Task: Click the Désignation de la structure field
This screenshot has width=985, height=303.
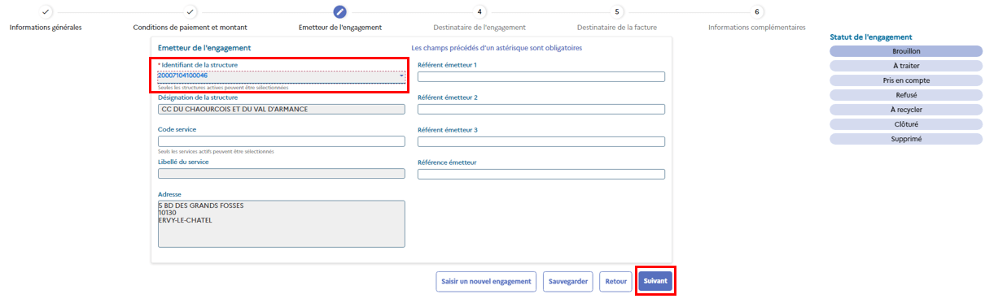Action: pos(281,109)
